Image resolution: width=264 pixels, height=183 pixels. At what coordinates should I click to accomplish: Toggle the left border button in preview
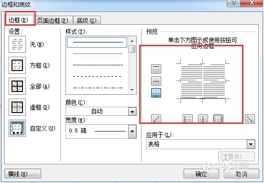(x=187, y=119)
